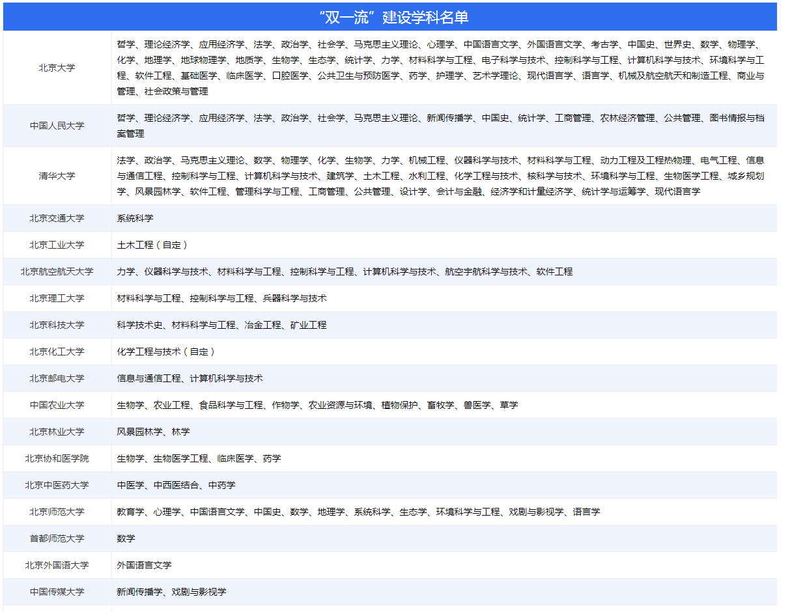Viewport: 790px width, 612px height.
Task: Click the 中西医结合 discipline
Action: click(176, 485)
